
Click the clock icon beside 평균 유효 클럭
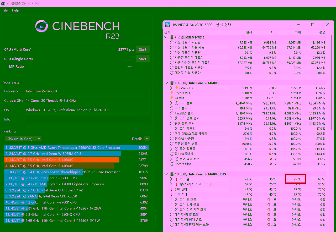pyautogui.click(x=172, y=123)
